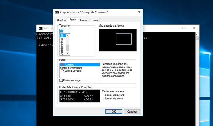Choose font size 24 from the list
Image resolution: width=213 pixels, height=126 pixels.
point(62,45)
